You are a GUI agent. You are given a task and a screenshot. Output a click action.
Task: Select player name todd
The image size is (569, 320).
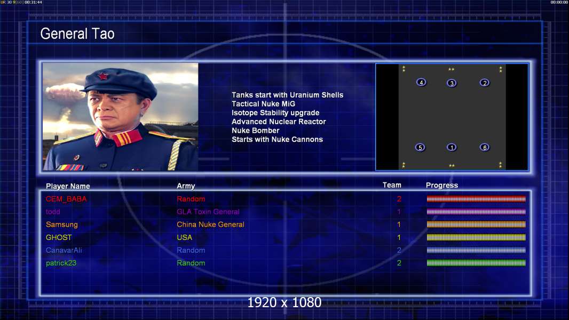[53, 212]
